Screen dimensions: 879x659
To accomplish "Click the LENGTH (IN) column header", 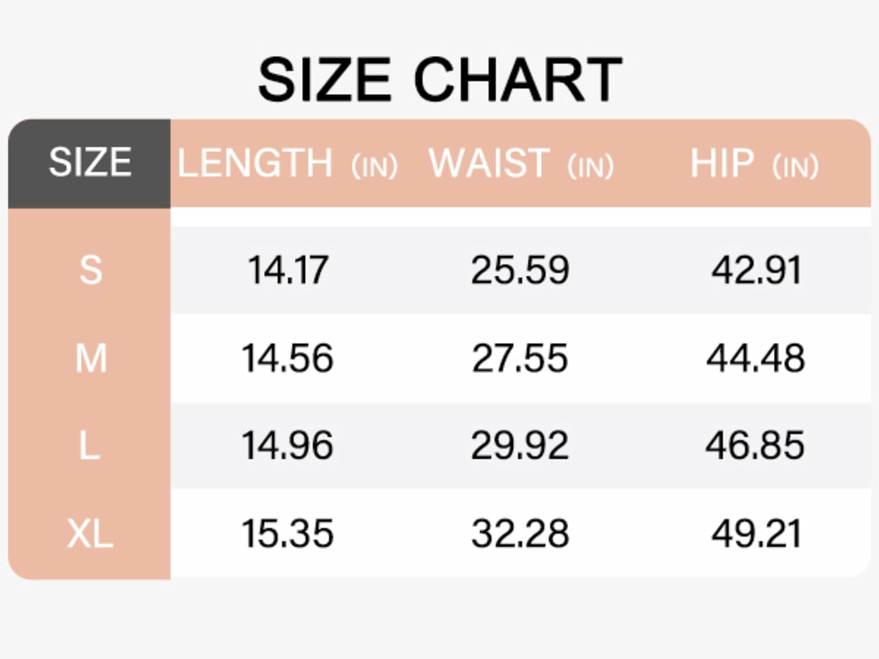I will (287, 163).
